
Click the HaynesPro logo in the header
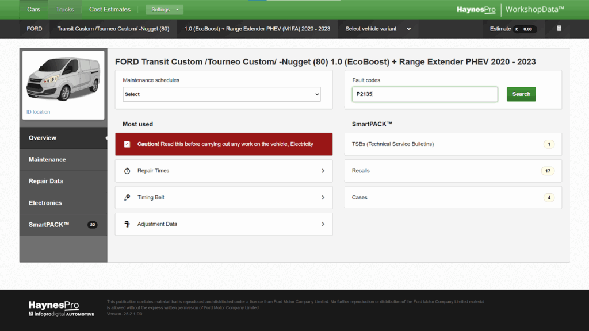click(476, 10)
